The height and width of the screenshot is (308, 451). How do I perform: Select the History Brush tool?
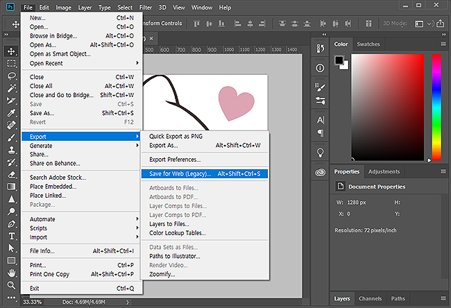click(11, 162)
